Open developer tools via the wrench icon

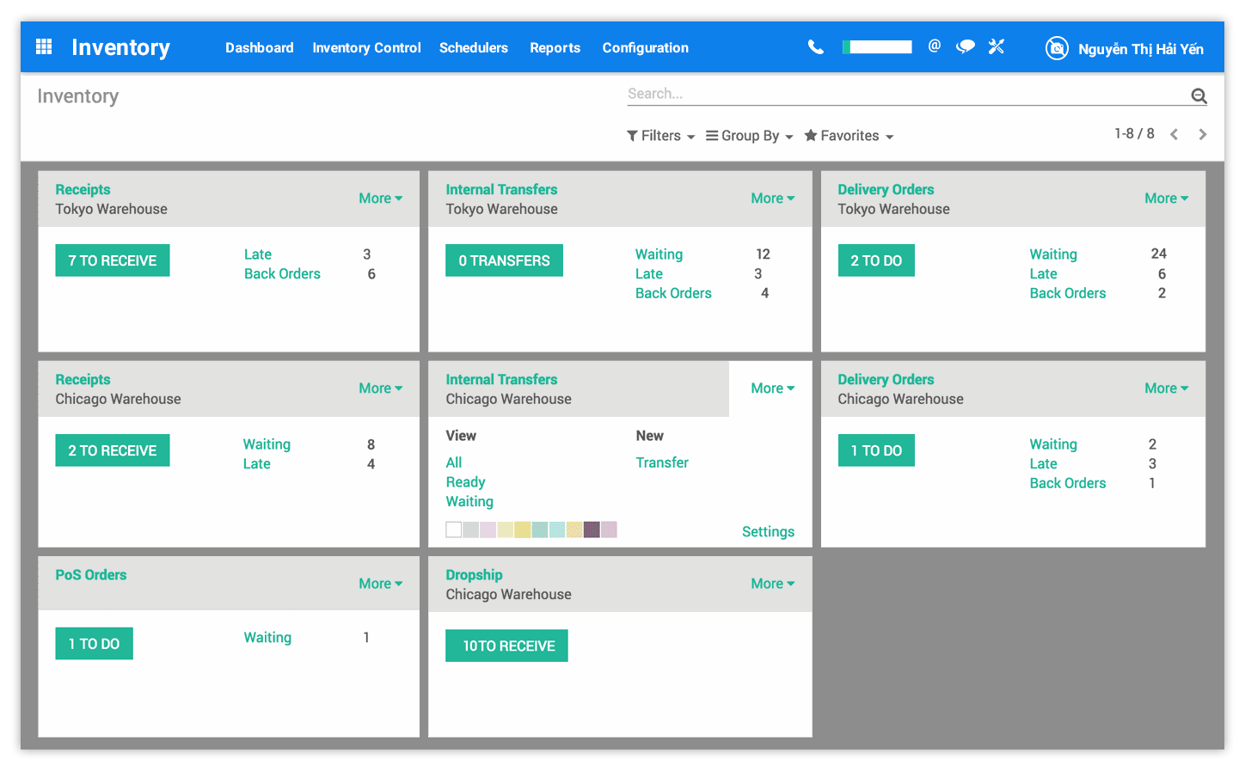996,47
